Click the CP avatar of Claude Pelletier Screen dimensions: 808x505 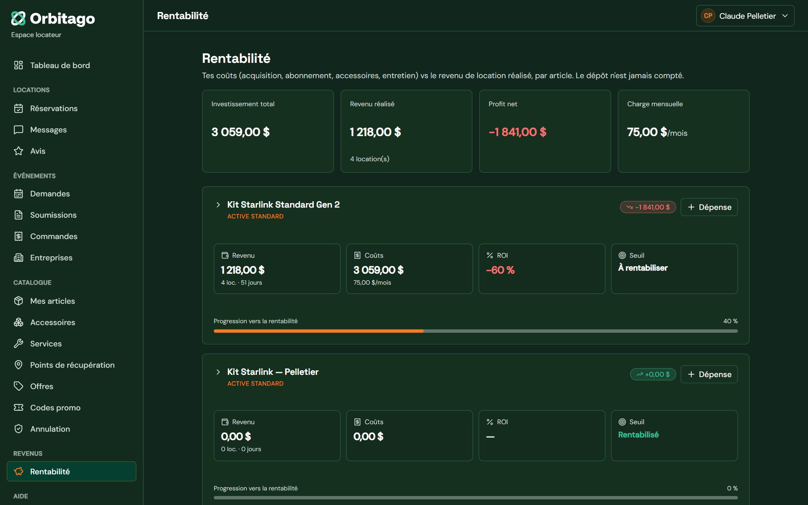point(708,16)
